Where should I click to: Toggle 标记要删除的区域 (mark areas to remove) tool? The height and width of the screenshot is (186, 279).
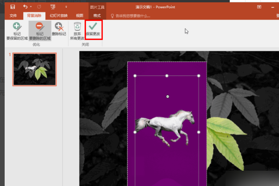tap(40, 31)
